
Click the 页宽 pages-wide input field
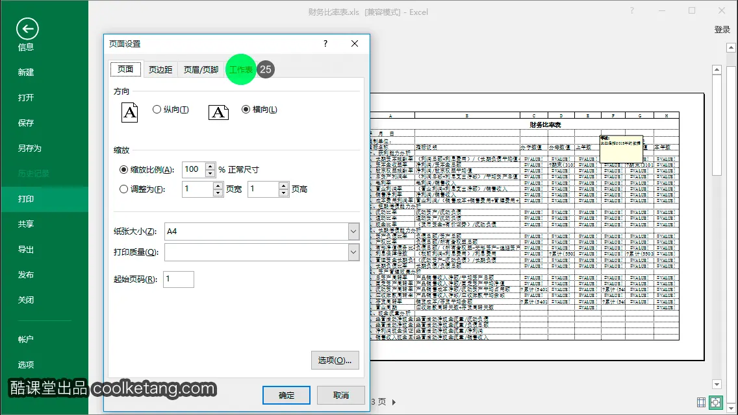pos(197,189)
